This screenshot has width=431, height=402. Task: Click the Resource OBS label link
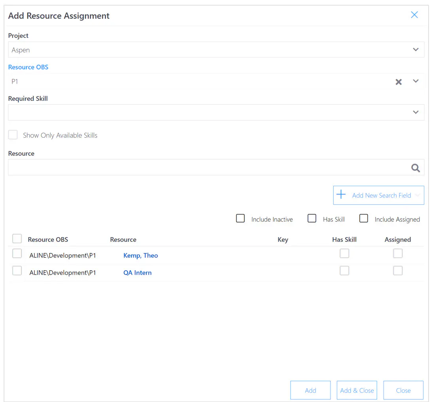(28, 67)
